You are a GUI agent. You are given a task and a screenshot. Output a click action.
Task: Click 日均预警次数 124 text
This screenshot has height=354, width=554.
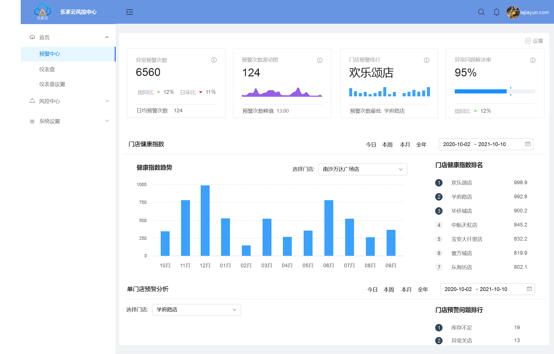click(160, 110)
